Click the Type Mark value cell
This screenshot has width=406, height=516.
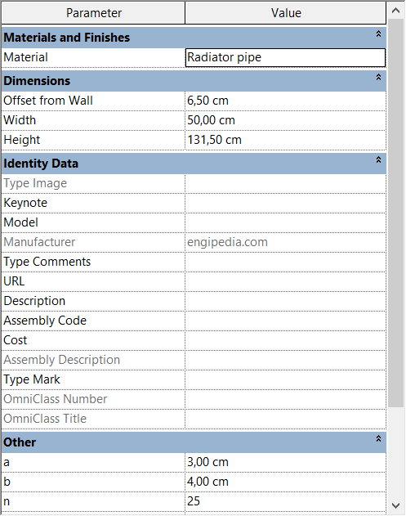pos(285,379)
